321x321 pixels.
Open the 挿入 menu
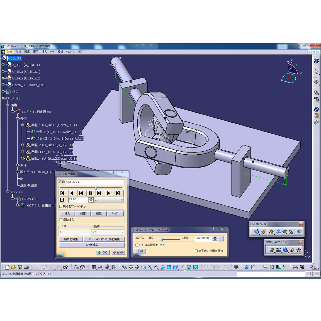44,52
